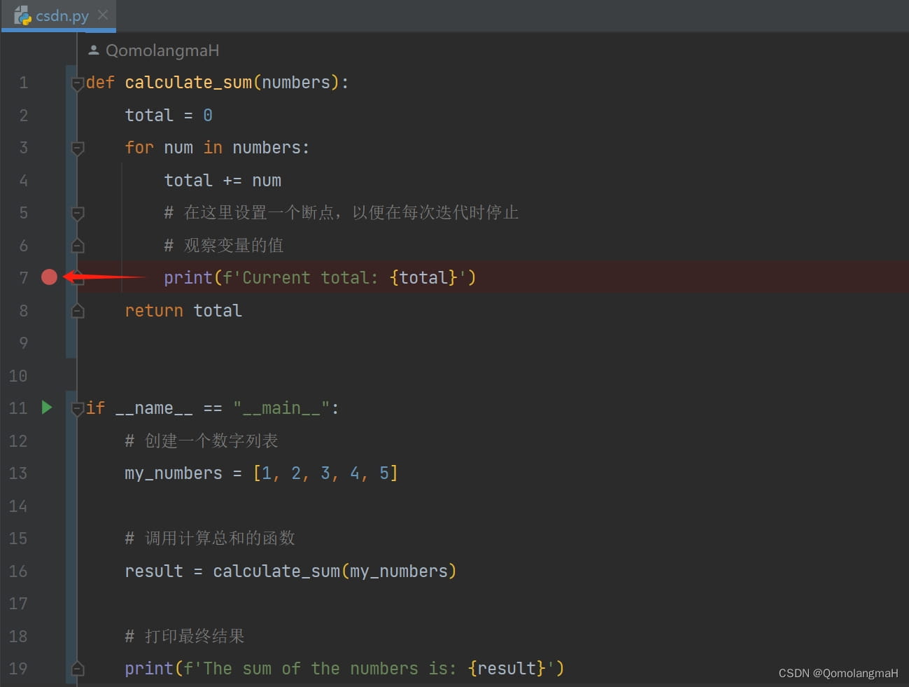Click the comment '创建一个数字列表' on line 12
909x687 pixels.
click(211, 441)
